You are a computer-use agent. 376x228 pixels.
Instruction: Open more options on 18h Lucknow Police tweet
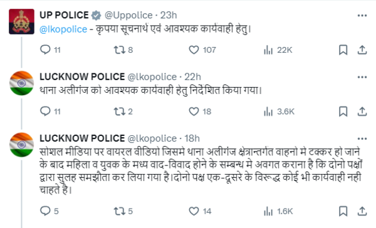(x=362, y=138)
